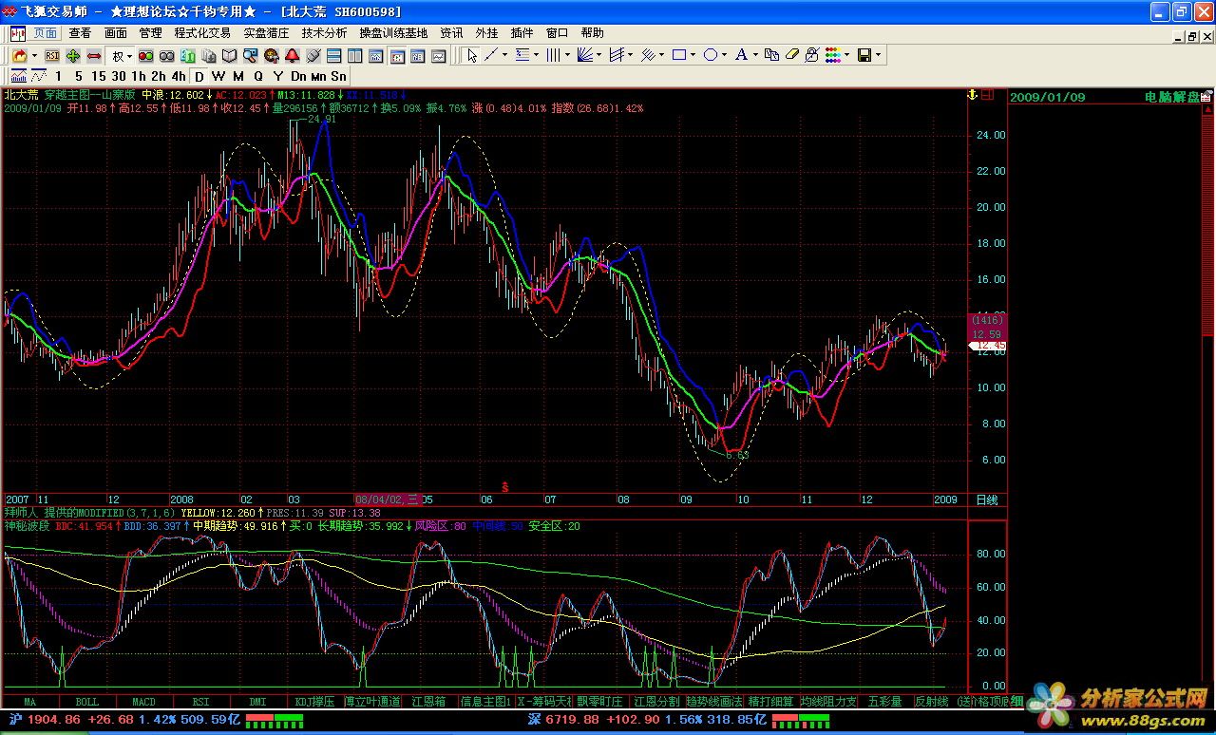This screenshot has width=1216, height=735.
Task: Open the 帮助 menu
Action: [x=592, y=33]
